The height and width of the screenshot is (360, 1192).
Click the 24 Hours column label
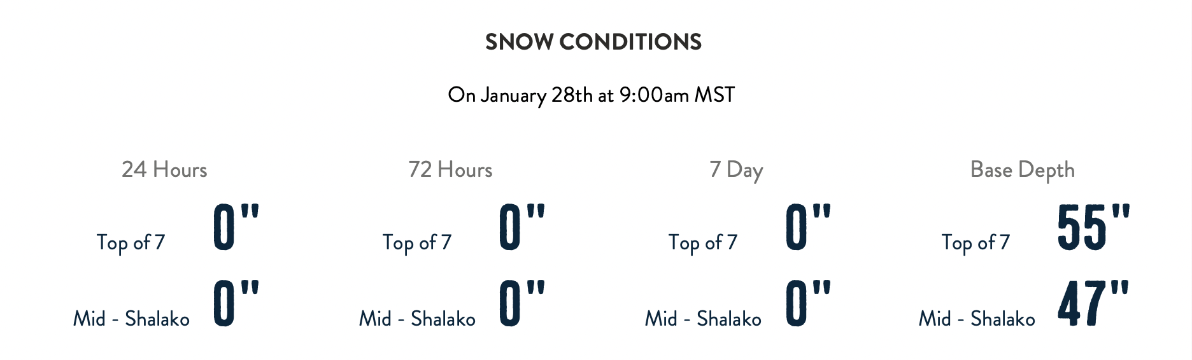coord(164,169)
